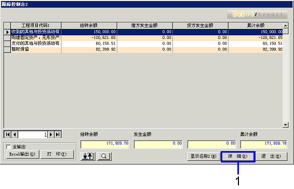Click the 退出(E) exit button
The width and height of the screenshot is (294, 189).
tap(271, 156)
